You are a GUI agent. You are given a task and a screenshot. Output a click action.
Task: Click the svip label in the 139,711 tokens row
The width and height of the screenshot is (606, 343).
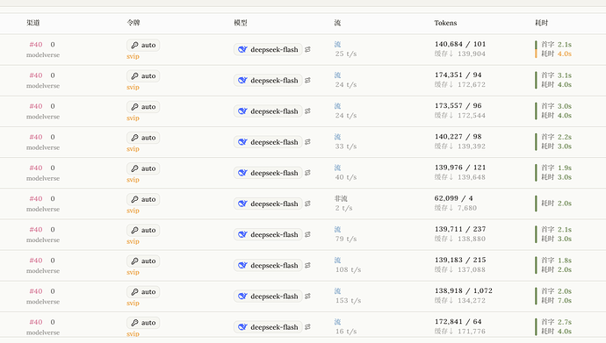133,241
